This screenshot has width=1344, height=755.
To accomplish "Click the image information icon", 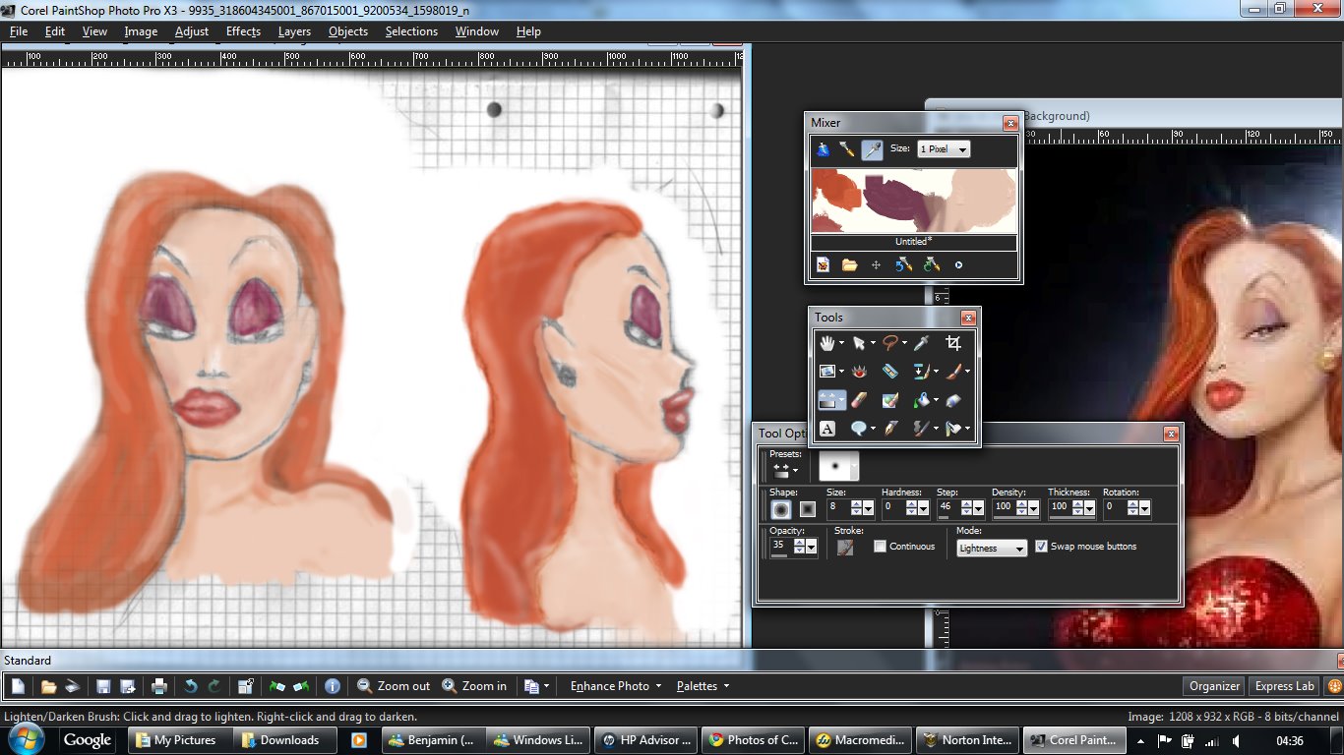I will pos(333,686).
